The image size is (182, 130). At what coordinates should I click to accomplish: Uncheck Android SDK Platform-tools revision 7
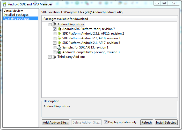click(55, 29)
